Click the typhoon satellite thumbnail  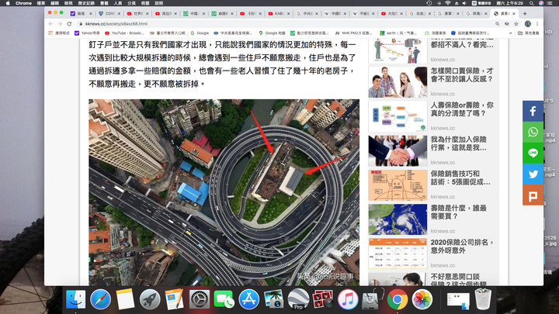(x=398, y=219)
